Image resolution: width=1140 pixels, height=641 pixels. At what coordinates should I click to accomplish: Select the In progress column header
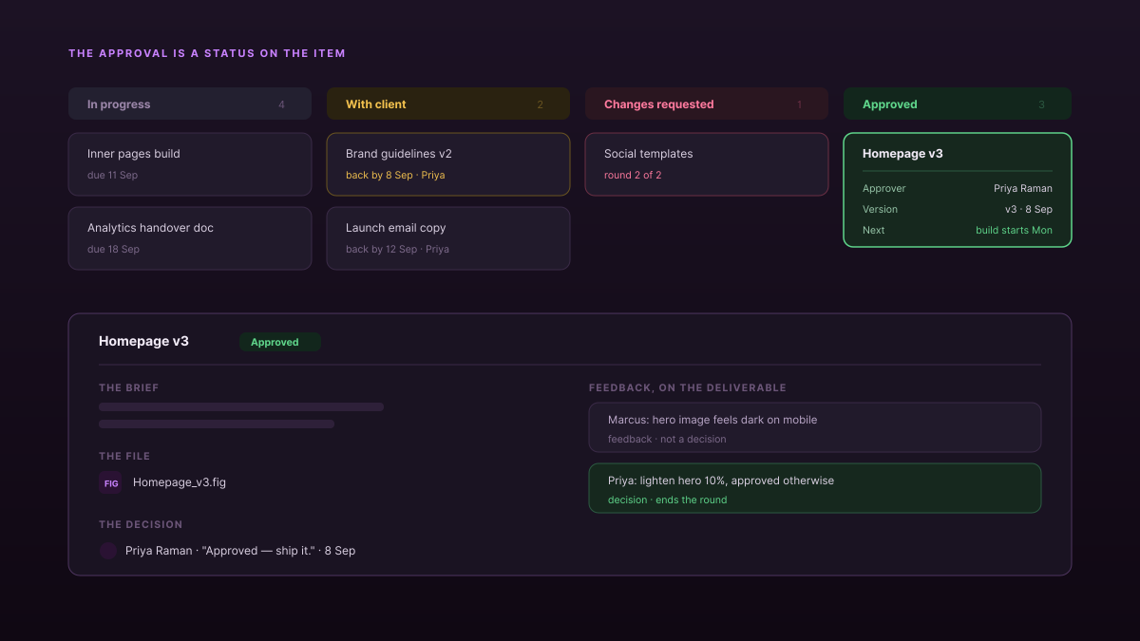coord(190,104)
